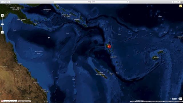Screen dimensions: 183x103
Task: Zoom out with the map minus button
Action: pos(2,32)
